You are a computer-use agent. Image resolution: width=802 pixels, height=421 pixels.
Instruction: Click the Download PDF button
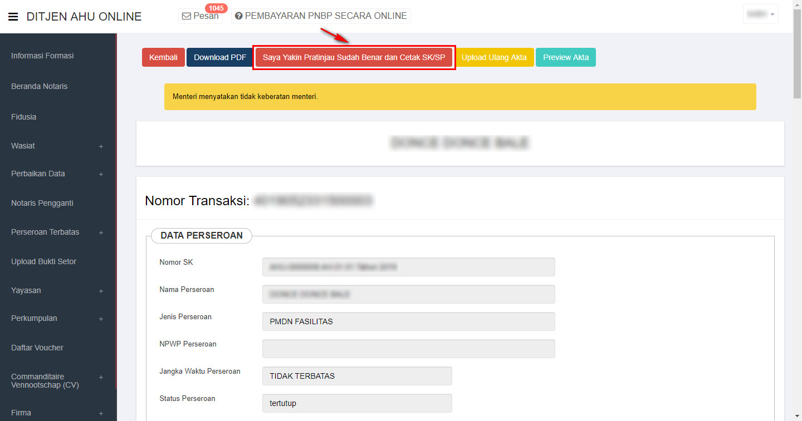point(220,57)
